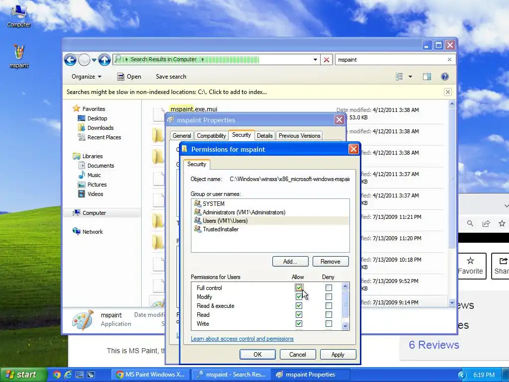Toggle Allow checkbox for Full control
The image size is (509, 382).
point(299,288)
